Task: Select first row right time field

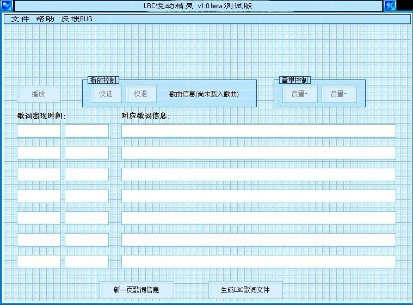Action: coord(87,131)
